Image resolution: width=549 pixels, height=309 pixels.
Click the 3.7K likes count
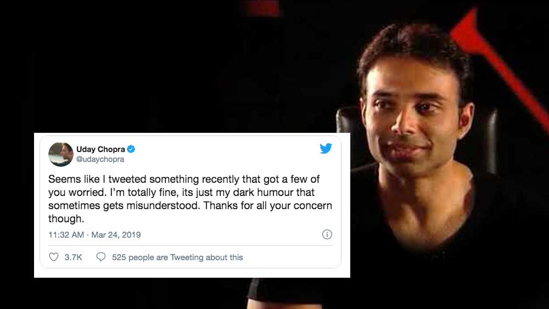coord(73,257)
